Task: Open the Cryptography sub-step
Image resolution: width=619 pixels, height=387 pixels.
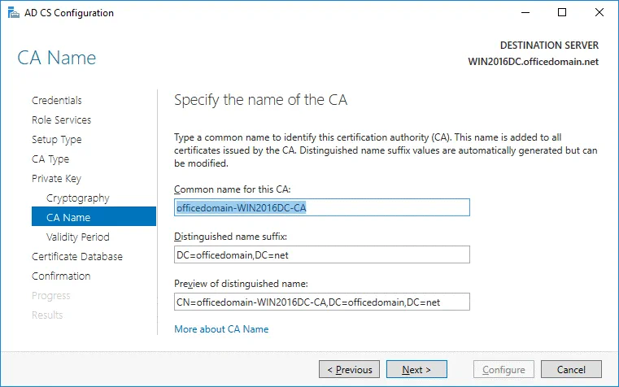Action: tap(78, 198)
